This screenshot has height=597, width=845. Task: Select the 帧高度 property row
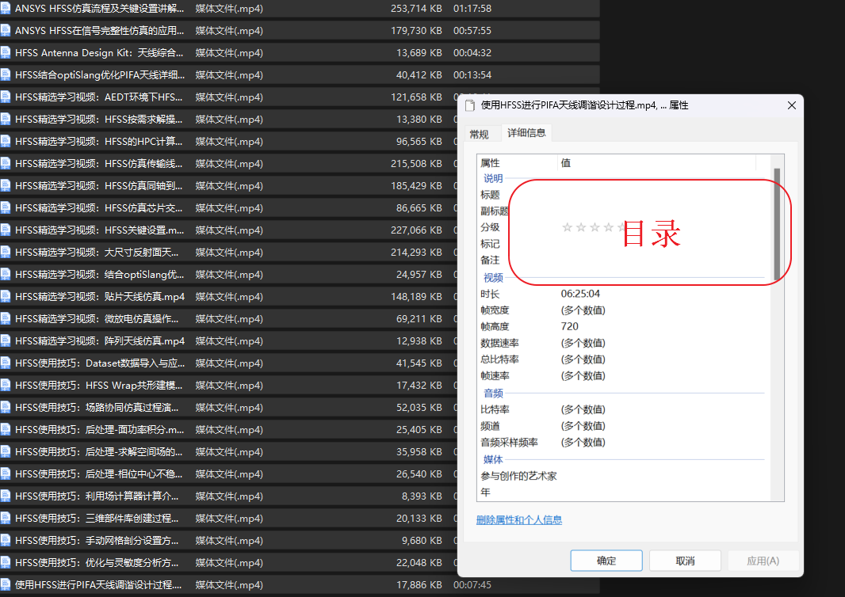622,327
